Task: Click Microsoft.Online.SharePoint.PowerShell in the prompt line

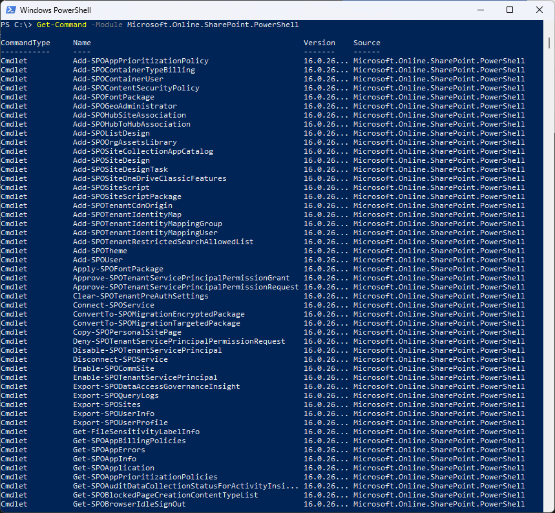Action: [x=213, y=25]
